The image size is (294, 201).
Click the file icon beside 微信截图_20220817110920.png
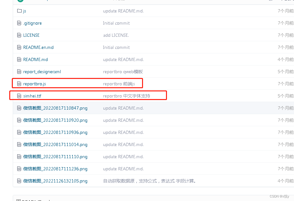[x=19, y=120]
